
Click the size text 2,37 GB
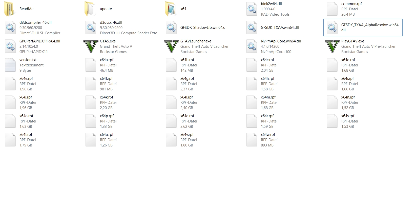pos(187,89)
